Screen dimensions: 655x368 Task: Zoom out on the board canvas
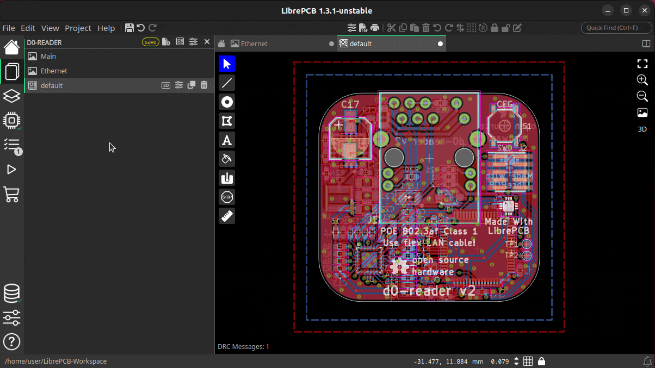(642, 96)
